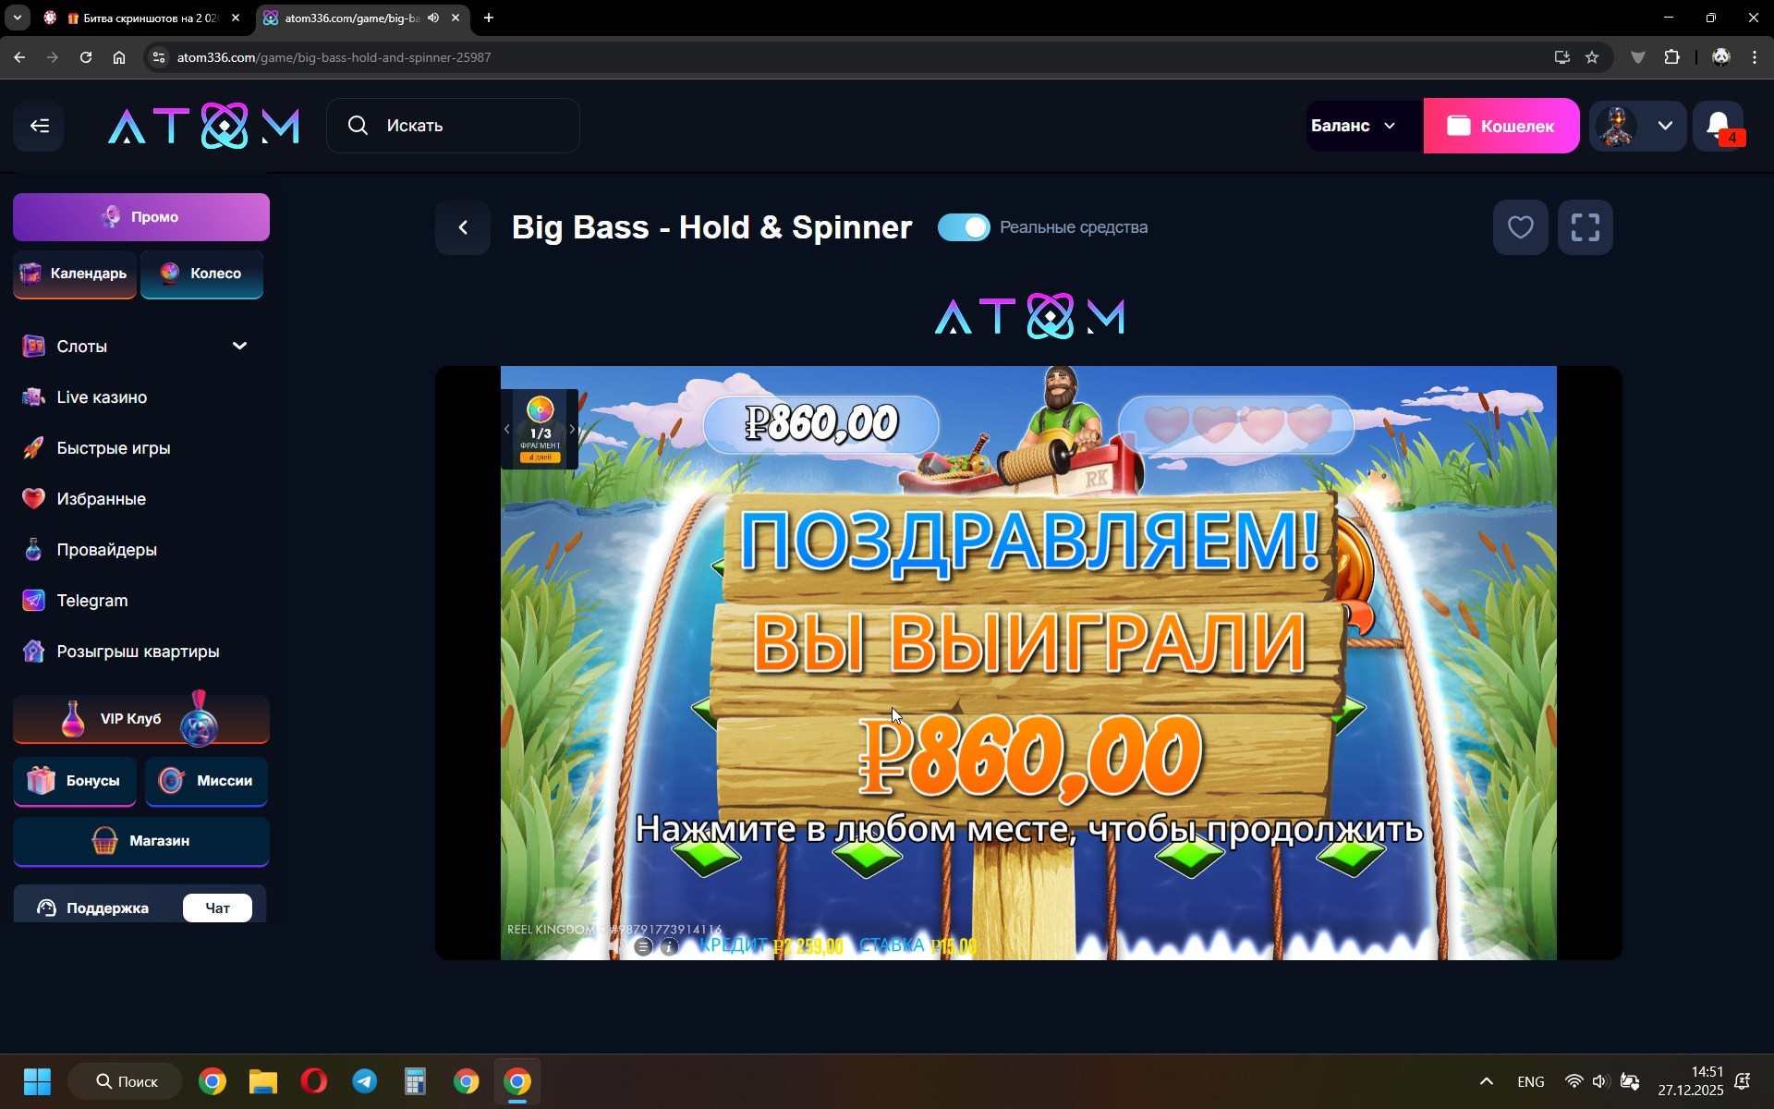Go back using arrow beside game title

pyautogui.click(x=463, y=227)
